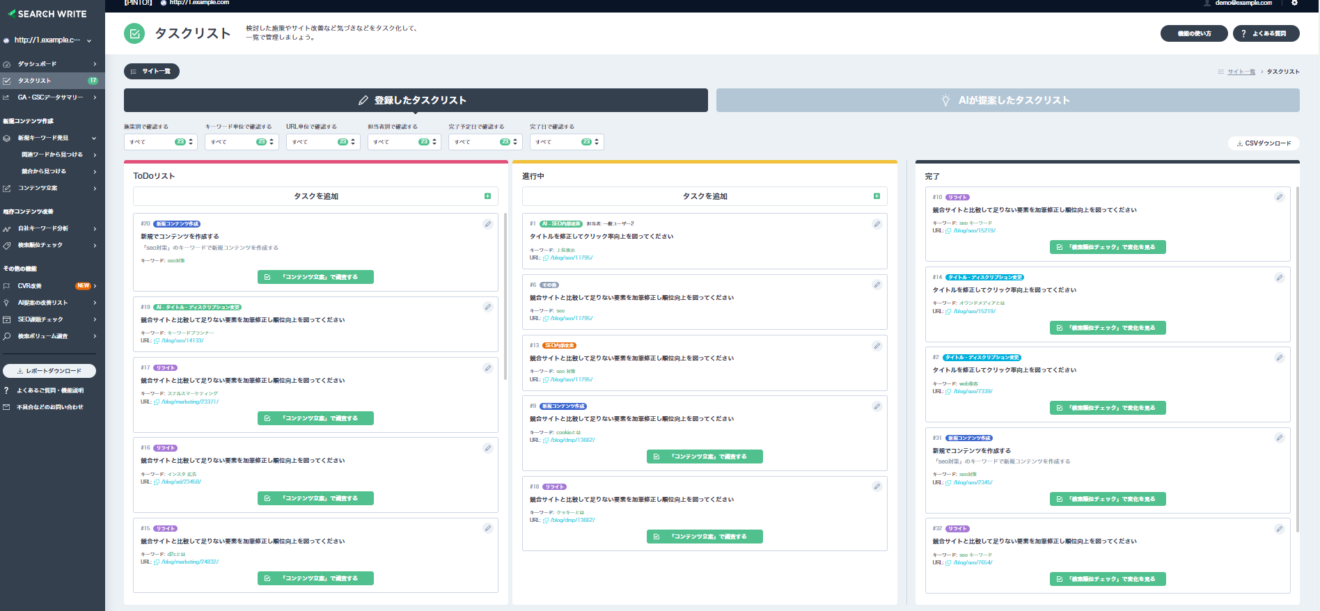
Task: Expand site selector http://1.example.c…
Action: (47, 40)
